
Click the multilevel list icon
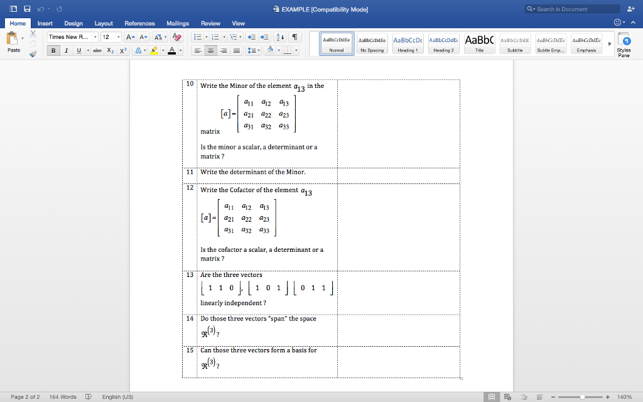point(234,37)
